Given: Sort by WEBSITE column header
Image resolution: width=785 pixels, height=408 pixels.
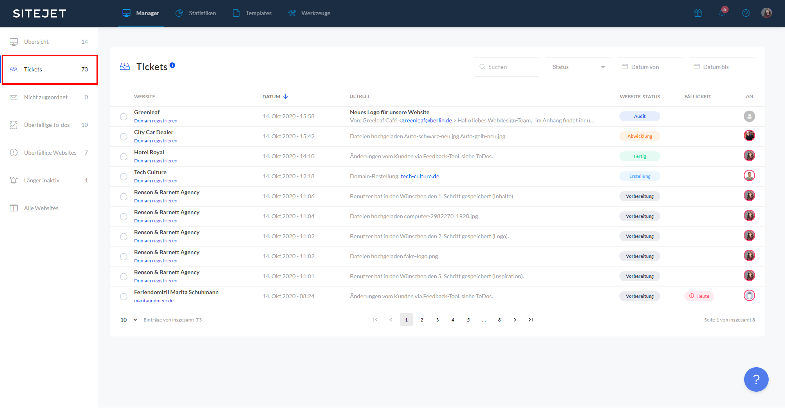Looking at the screenshot, I should 144,97.
